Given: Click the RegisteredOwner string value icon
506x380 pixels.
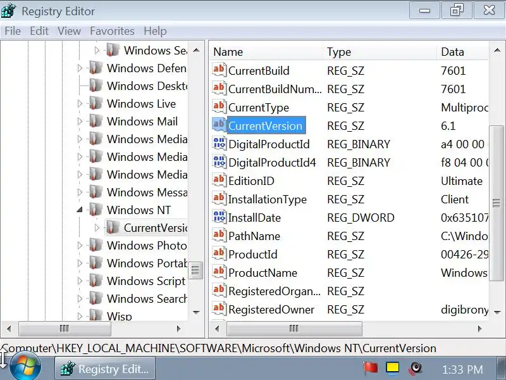Looking at the screenshot, I should tap(219, 309).
